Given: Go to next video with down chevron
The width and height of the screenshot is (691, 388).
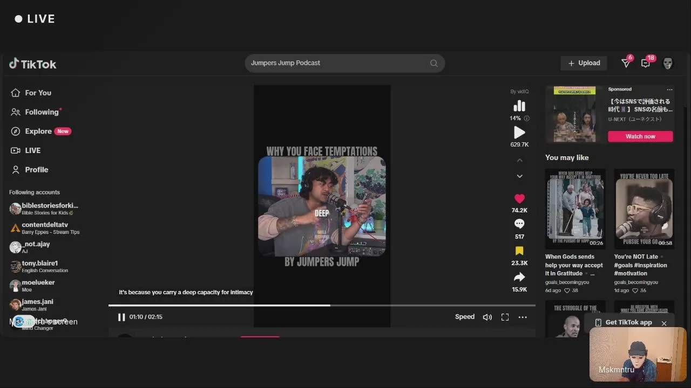Looking at the screenshot, I should click(x=519, y=176).
